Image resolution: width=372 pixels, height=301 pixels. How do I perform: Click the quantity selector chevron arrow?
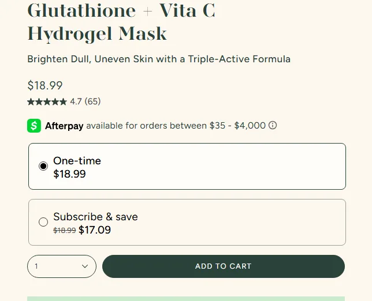(x=85, y=266)
